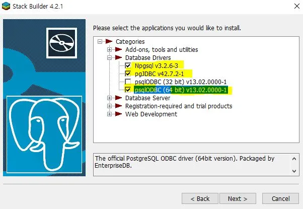This screenshot has width=303, height=209.
Task: Click the Registration-required arrow icon
Action: click(118, 106)
